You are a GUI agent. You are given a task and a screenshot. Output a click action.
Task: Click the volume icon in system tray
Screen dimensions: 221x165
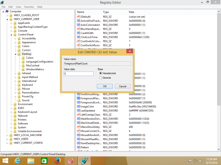coord(201,161)
